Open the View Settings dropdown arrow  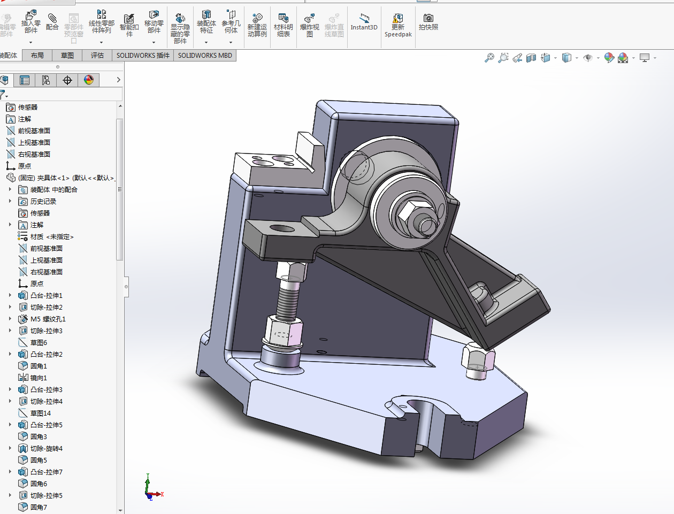click(655, 58)
